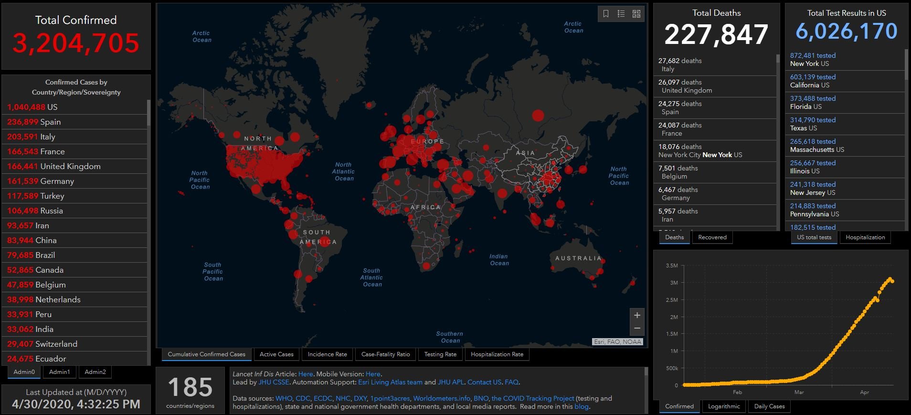Screen dimensions: 911x415
Task: Select Massachusetts US tested entry
Action: pyautogui.click(x=845, y=145)
